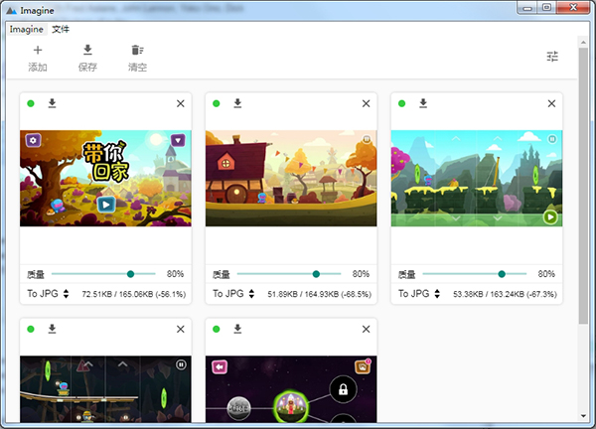This screenshot has width=596, height=429.
Task: Save the red barn house image card
Action: pos(237,103)
